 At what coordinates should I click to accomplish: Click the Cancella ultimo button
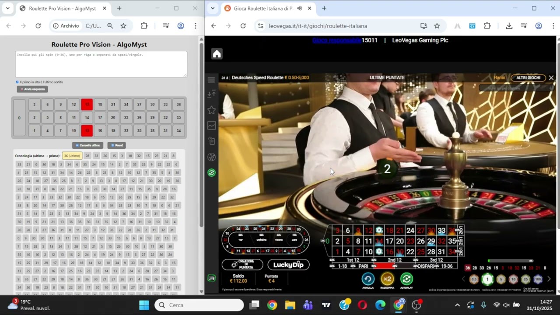point(88,145)
